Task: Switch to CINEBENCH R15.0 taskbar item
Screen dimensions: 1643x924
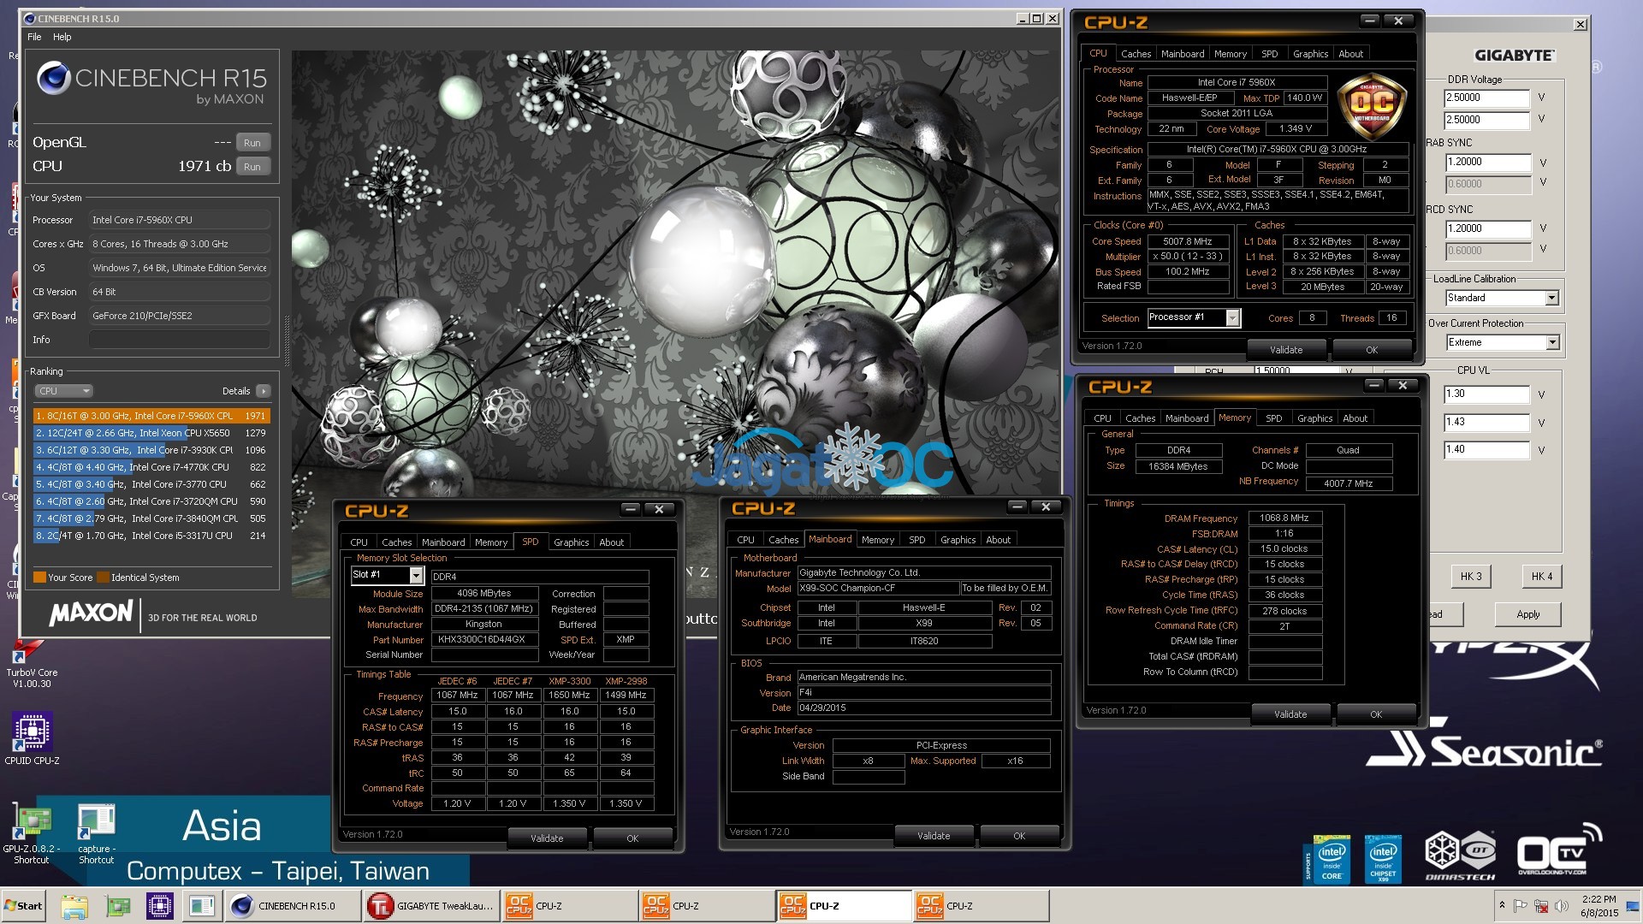Action: (292, 906)
